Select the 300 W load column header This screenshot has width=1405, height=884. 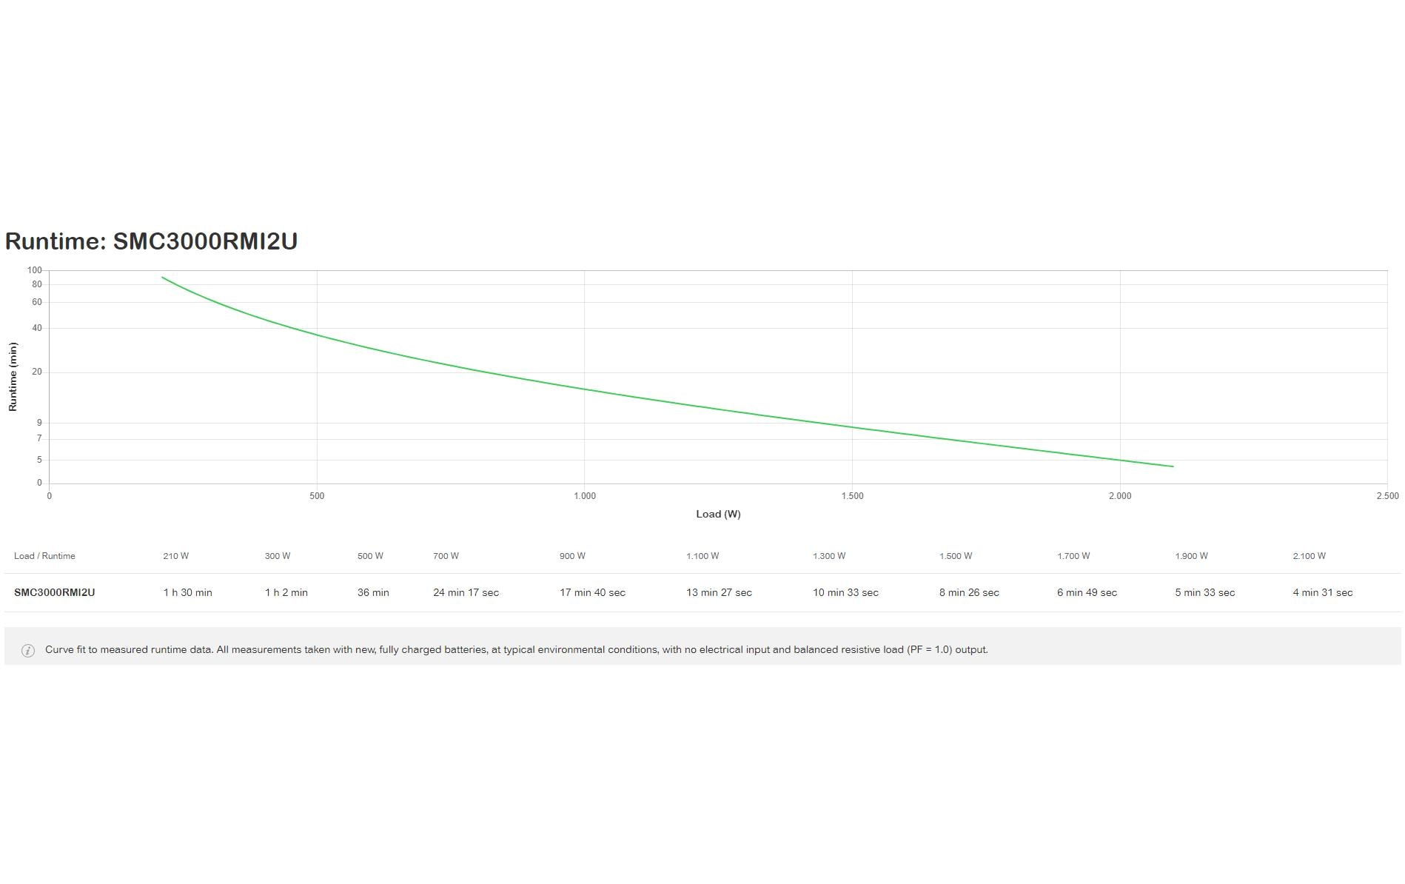(278, 556)
